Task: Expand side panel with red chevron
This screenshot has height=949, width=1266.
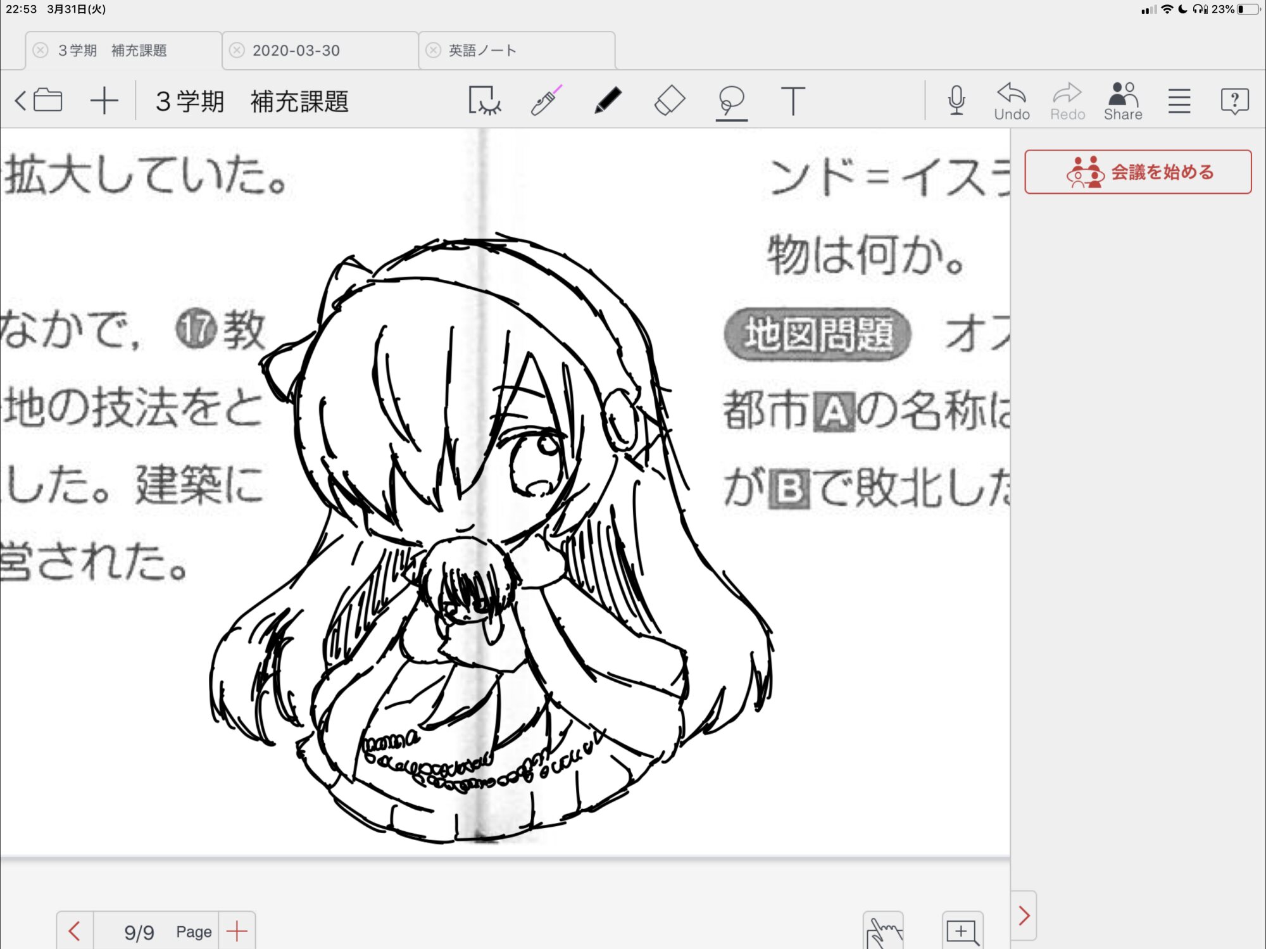Action: pos(1024,915)
